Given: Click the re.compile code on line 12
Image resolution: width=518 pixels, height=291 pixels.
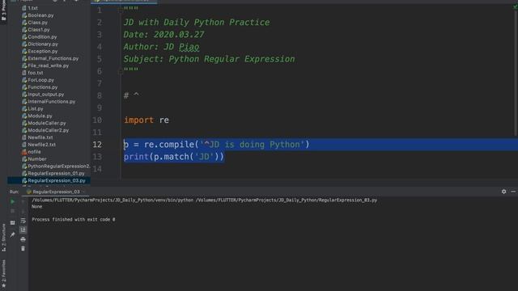Looking at the screenshot, I should pos(216,145).
